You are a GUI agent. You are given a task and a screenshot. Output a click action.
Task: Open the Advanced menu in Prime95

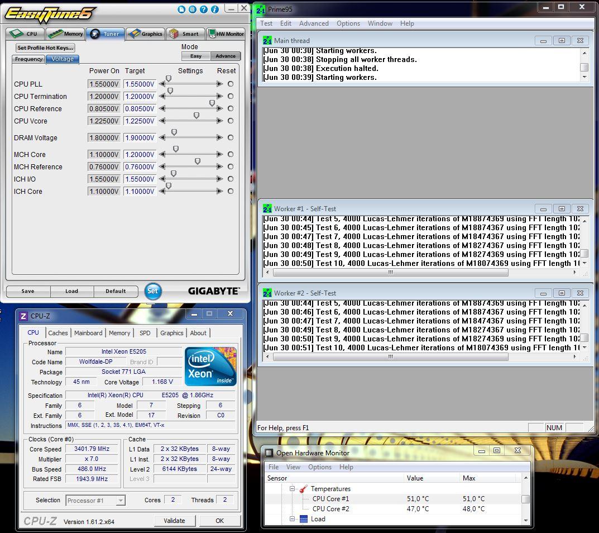click(314, 23)
